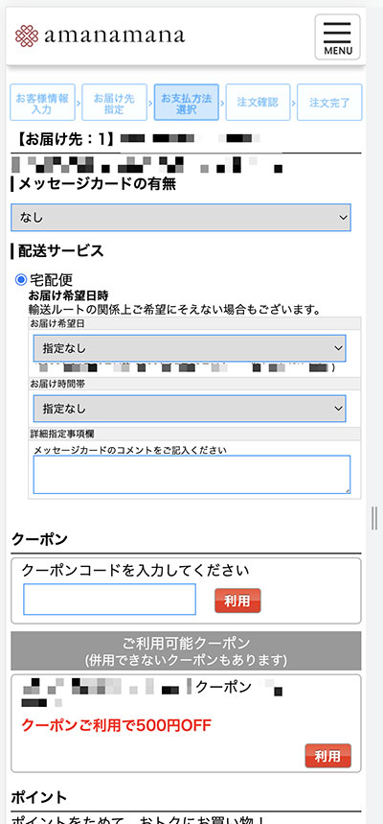Click the message card comment textarea
Image resolution: width=383 pixels, height=824 pixels.
[x=192, y=475]
